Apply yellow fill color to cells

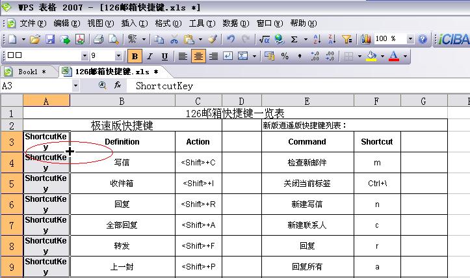372,56
